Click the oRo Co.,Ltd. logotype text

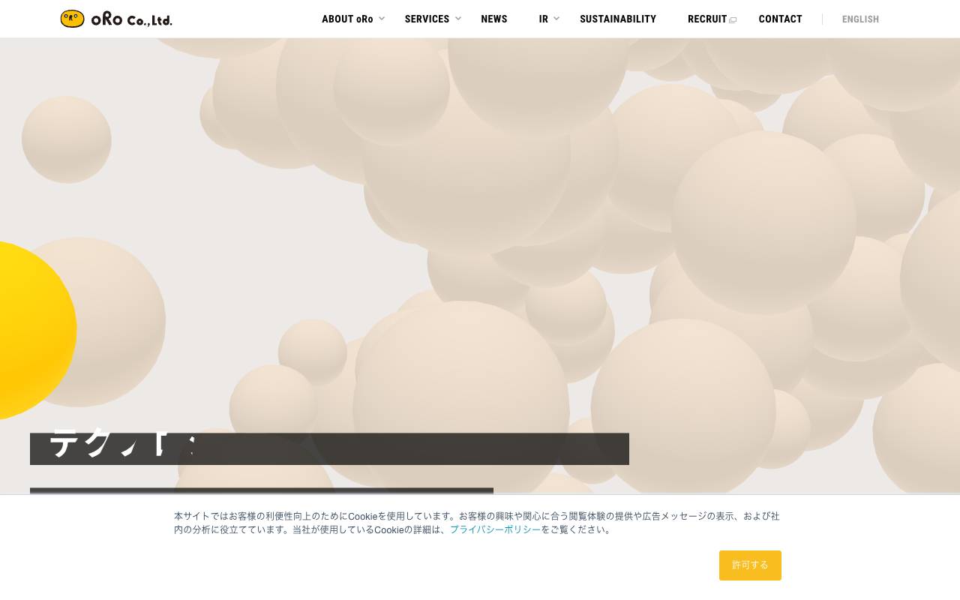click(x=132, y=20)
